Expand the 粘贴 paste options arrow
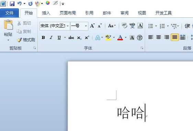This screenshot has height=131, width=193. (x=8, y=40)
